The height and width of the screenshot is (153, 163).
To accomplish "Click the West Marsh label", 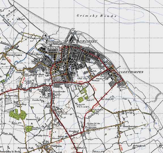I will pos(36,54).
